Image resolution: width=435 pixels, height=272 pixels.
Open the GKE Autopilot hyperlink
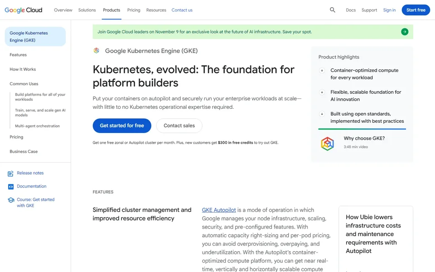219,210
